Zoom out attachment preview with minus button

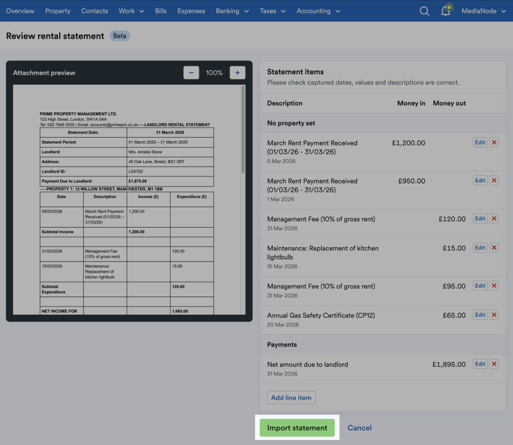(x=191, y=73)
